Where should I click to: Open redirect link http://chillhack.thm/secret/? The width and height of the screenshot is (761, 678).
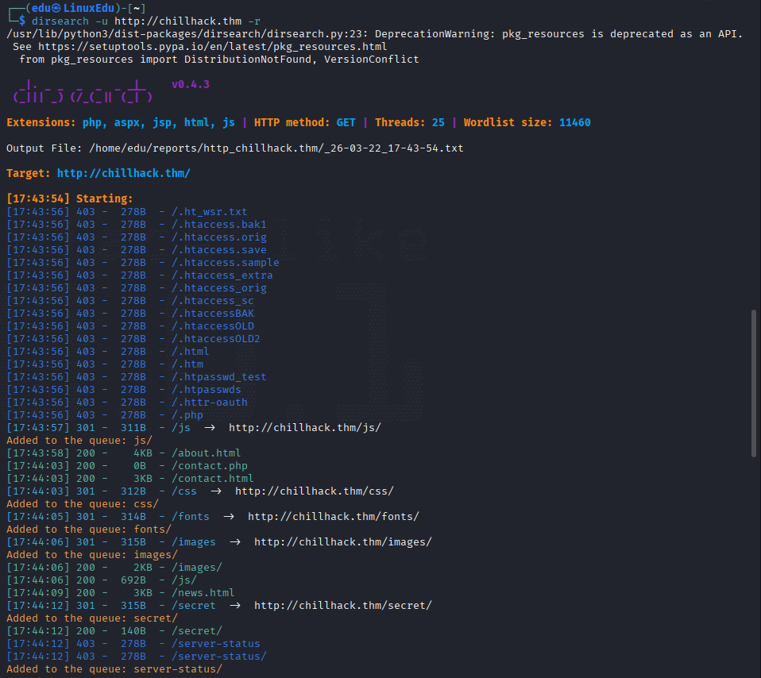(x=343, y=606)
